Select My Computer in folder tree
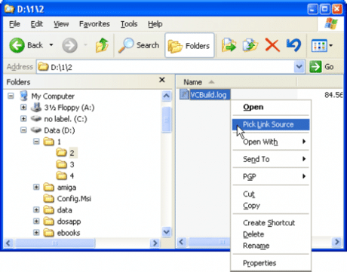 [53, 96]
